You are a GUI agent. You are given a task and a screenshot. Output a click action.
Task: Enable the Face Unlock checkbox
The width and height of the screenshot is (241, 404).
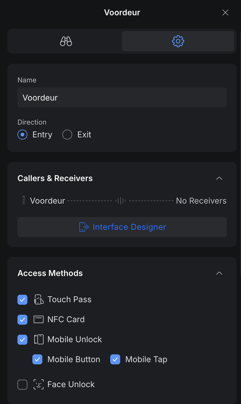click(x=22, y=385)
